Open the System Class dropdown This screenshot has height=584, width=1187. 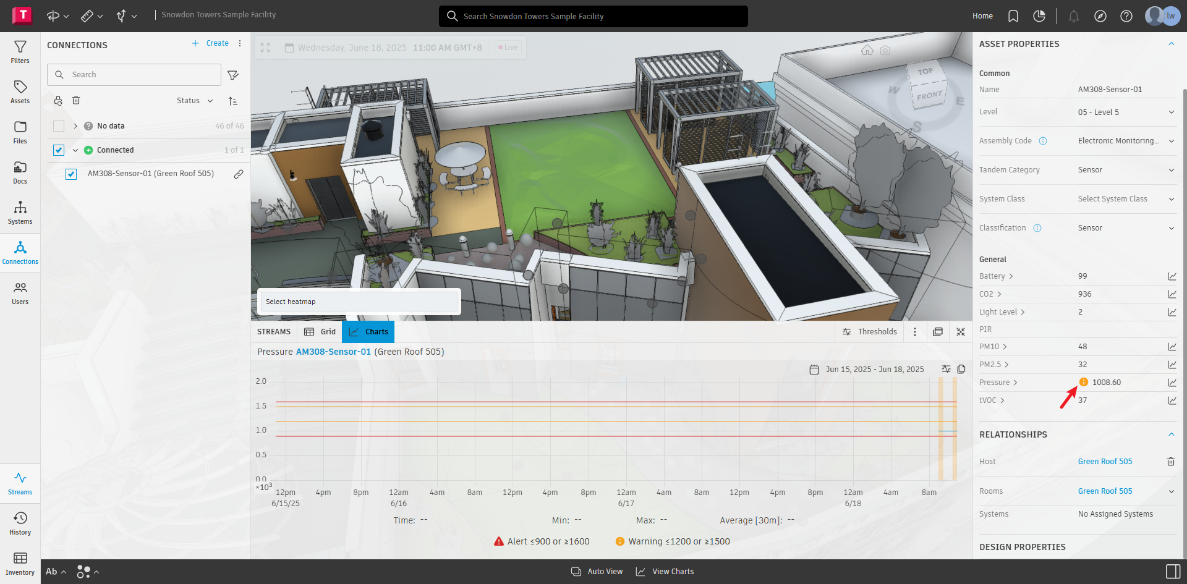(1127, 199)
